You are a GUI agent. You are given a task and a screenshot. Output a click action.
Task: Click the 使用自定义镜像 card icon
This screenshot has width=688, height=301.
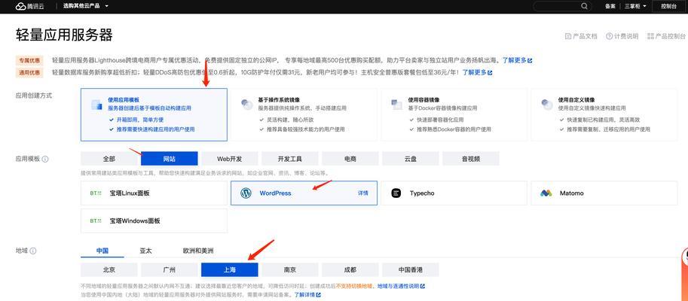[x=546, y=105]
